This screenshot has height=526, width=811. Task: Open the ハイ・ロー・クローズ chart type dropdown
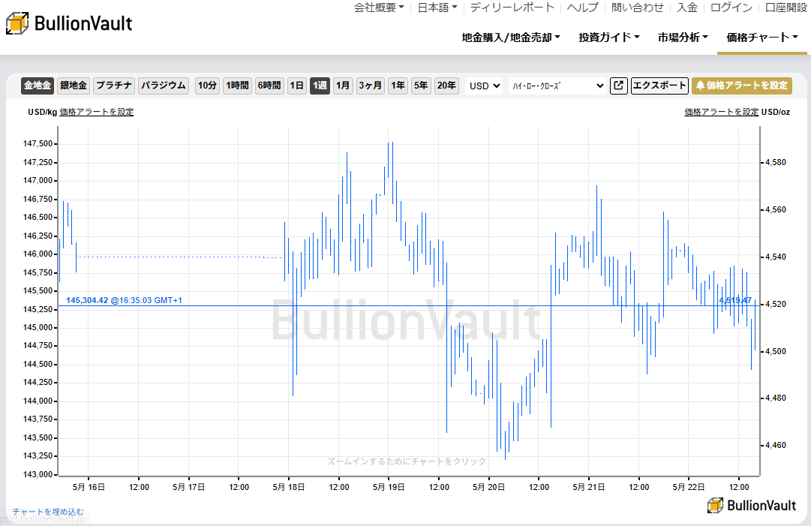tap(557, 86)
